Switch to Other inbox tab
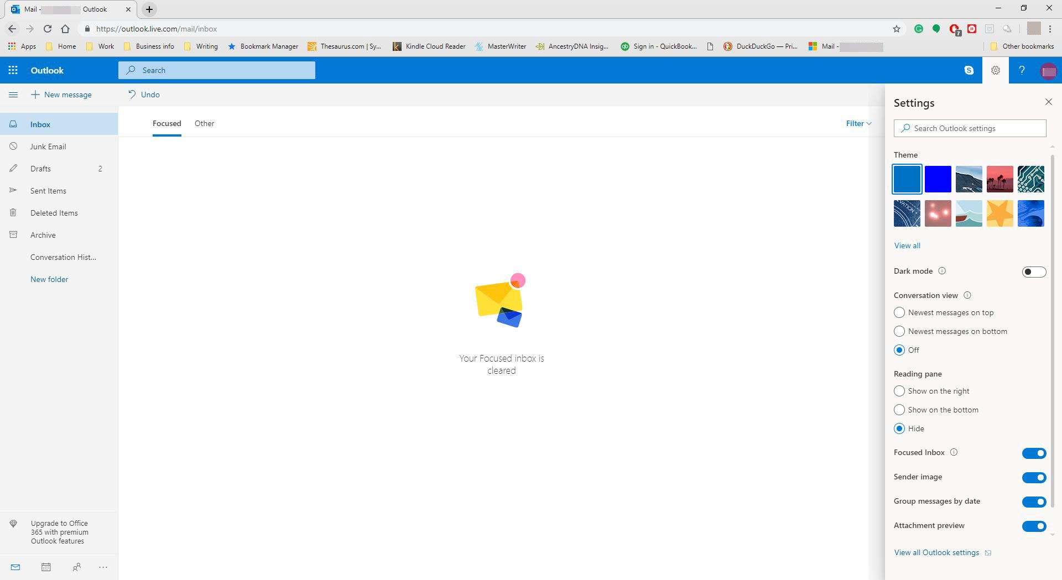 point(204,123)
